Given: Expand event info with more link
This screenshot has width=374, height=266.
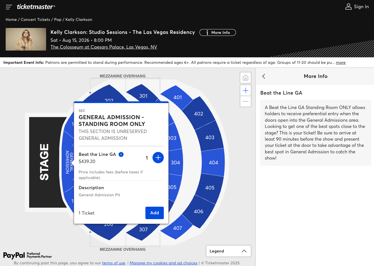Looking at the screenshot, I should 341,63.
